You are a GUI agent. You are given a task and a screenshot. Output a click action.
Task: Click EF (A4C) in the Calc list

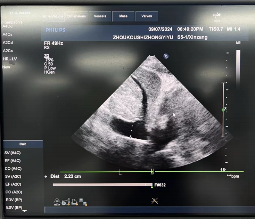click(13, 161)
